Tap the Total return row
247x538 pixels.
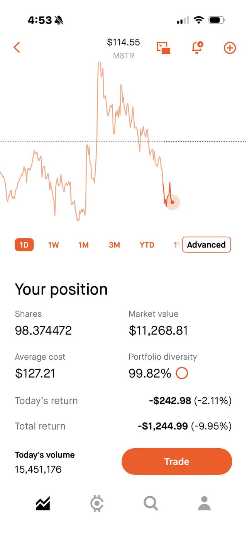[123, 426]
